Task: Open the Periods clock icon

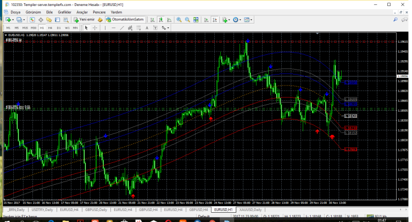Action: point(236,20)
